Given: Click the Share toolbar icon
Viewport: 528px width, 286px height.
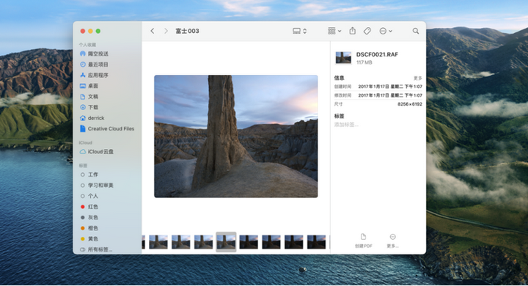Looking at the screenshot, I should coord(352,31).
